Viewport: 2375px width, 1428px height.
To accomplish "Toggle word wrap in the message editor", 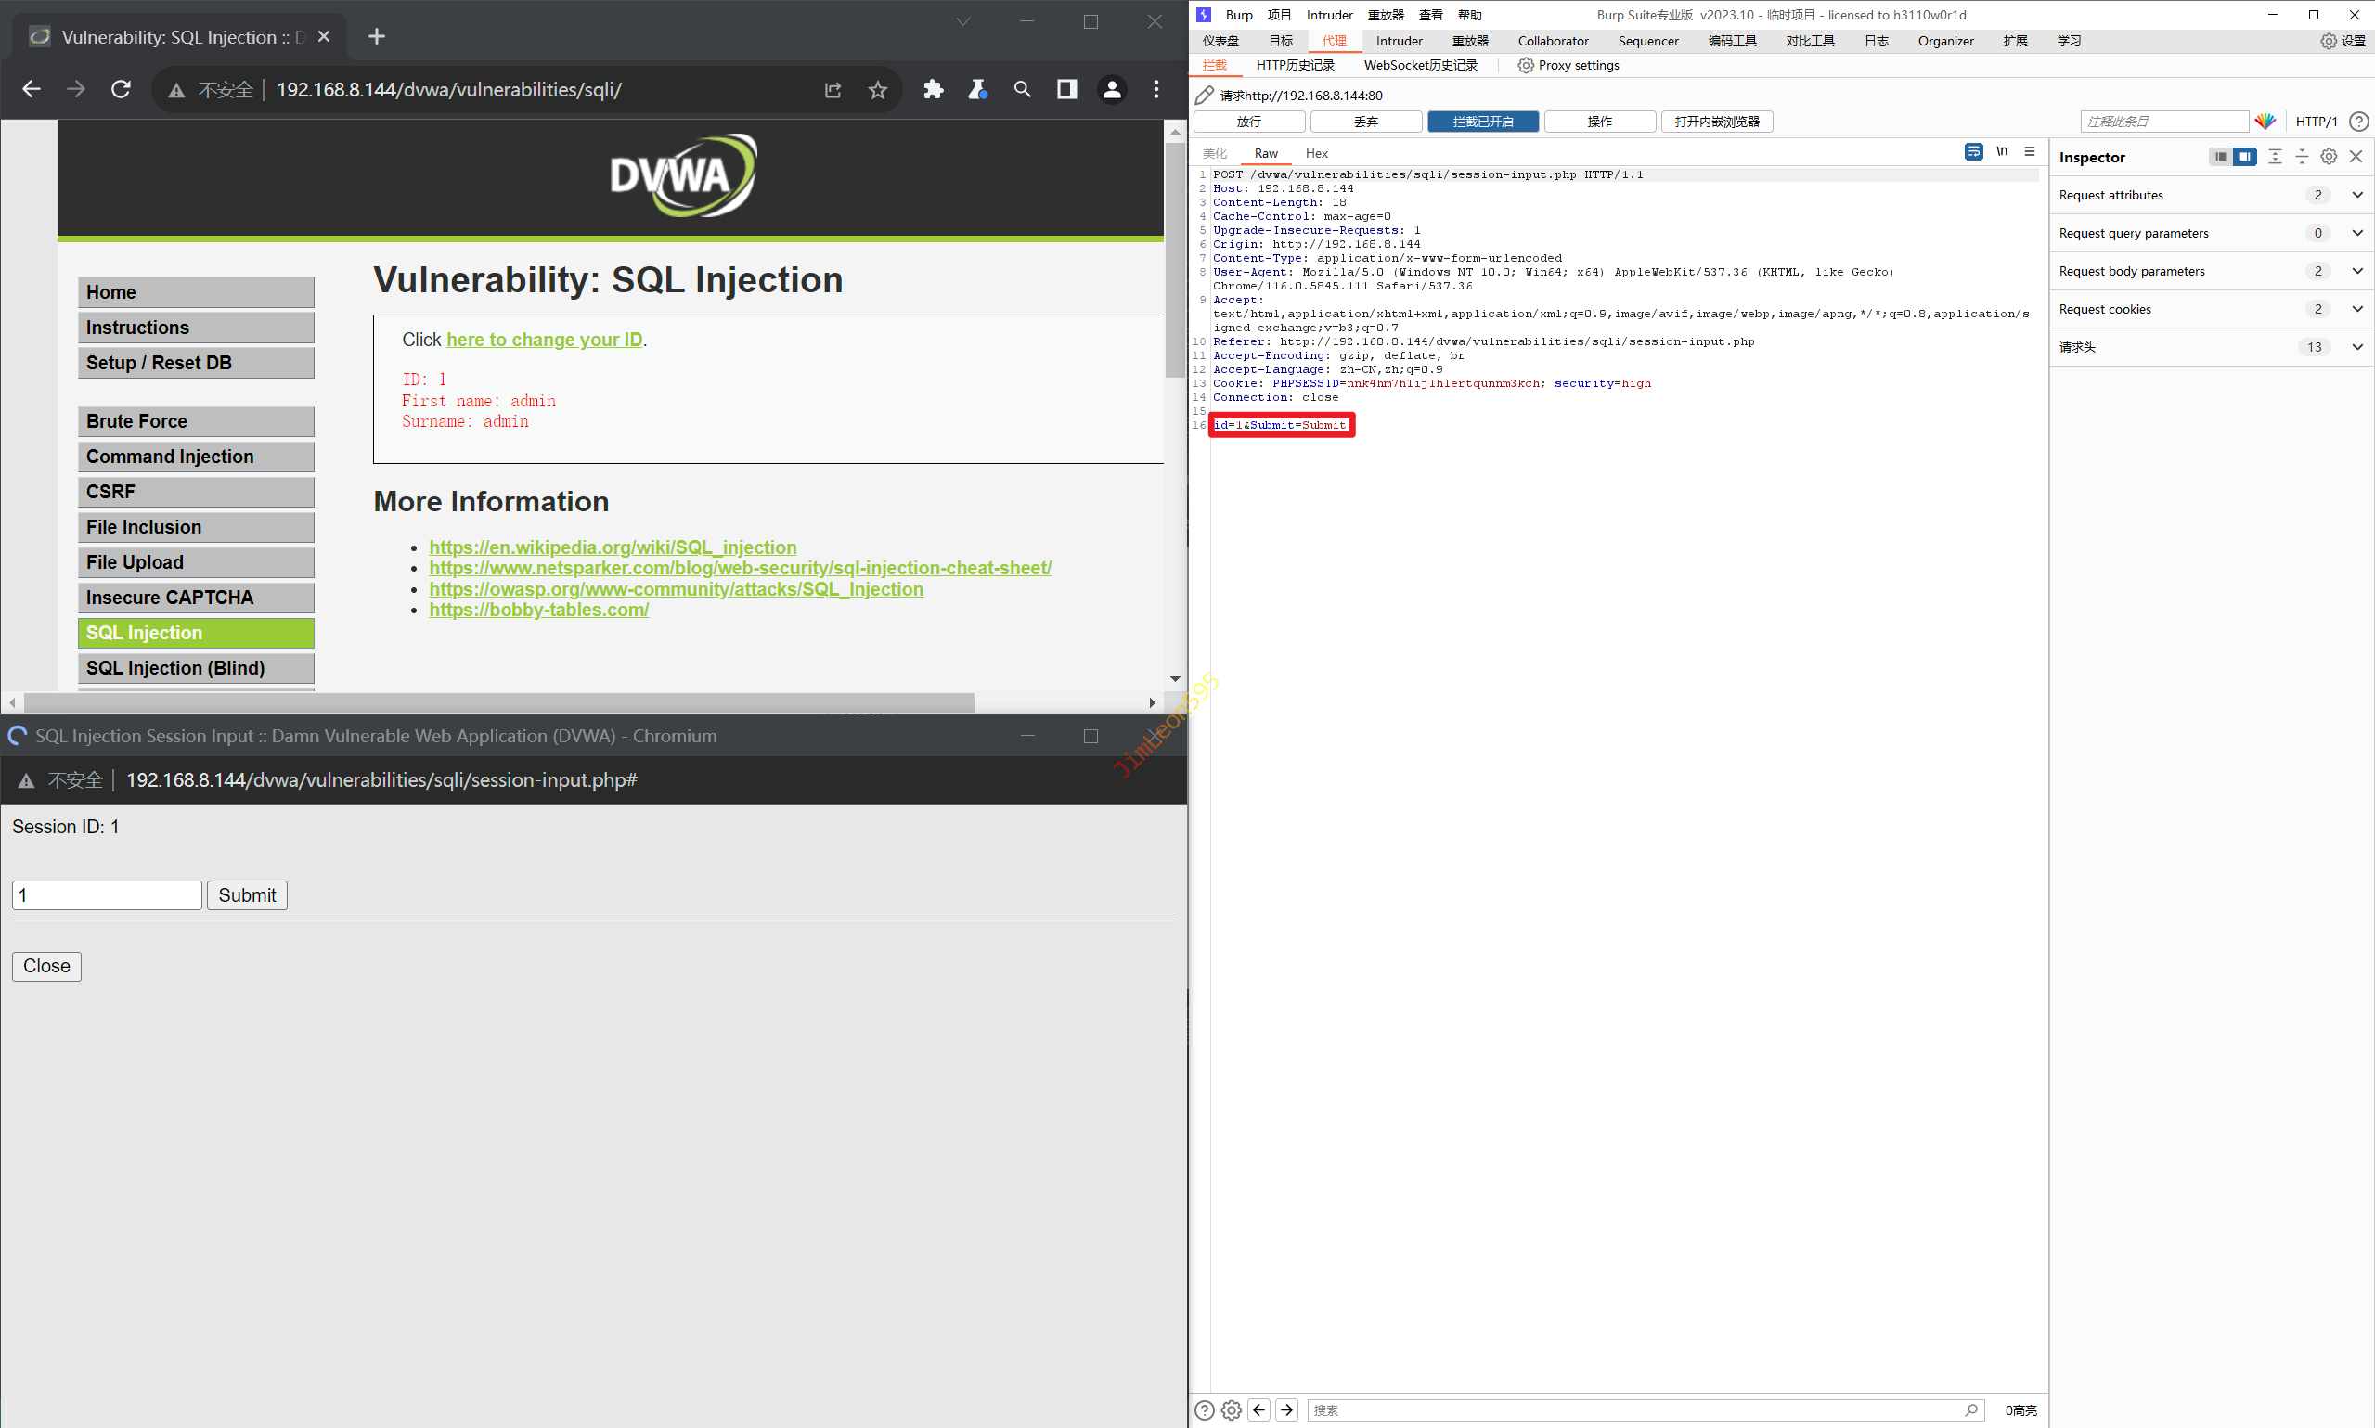I will pos(1973,152).
